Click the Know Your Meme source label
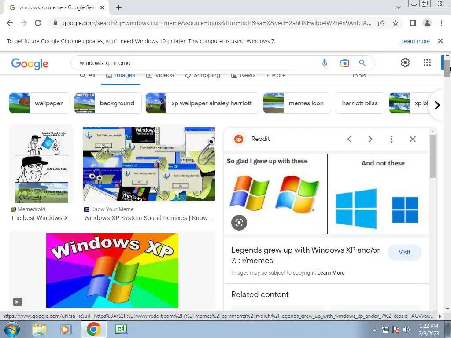Screen dimensions: 451x338 (109, 209)
